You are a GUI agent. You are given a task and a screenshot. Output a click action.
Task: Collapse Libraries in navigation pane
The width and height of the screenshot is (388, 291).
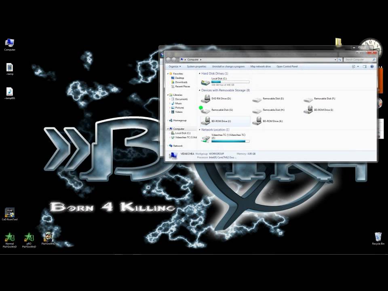(168, 95)
